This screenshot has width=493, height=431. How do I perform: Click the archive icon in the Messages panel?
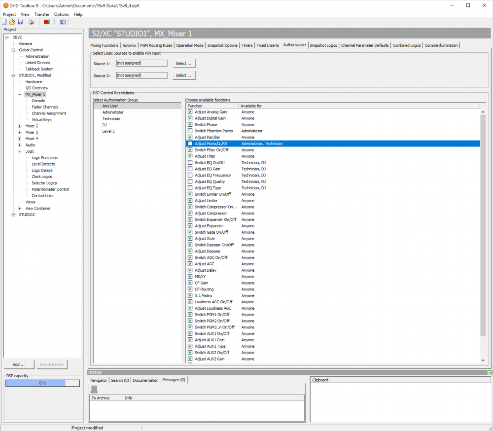point(93,389)
